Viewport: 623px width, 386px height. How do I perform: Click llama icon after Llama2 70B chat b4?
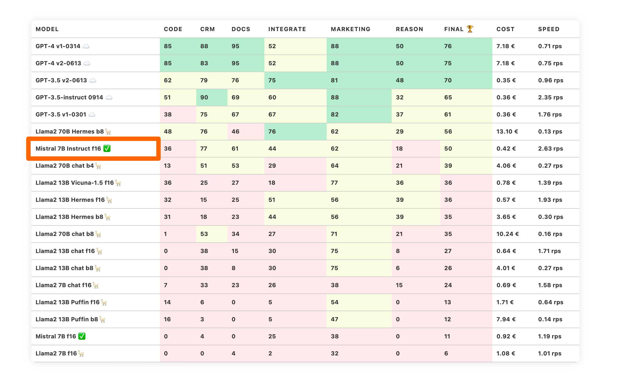(98, 166)
